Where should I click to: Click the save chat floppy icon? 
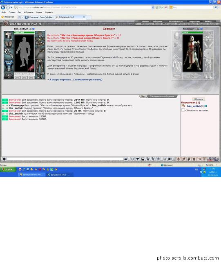tap(143, 159)
